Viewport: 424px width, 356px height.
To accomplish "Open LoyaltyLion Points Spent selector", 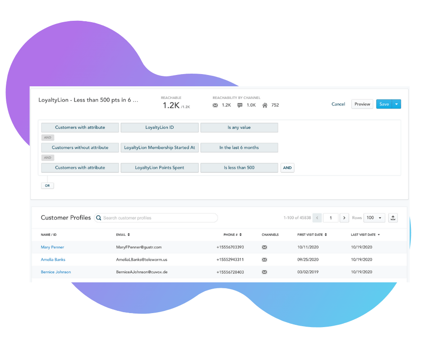I will tap(160, 168).
